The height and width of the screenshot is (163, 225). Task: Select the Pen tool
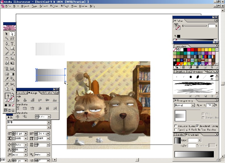coord(7,44)
